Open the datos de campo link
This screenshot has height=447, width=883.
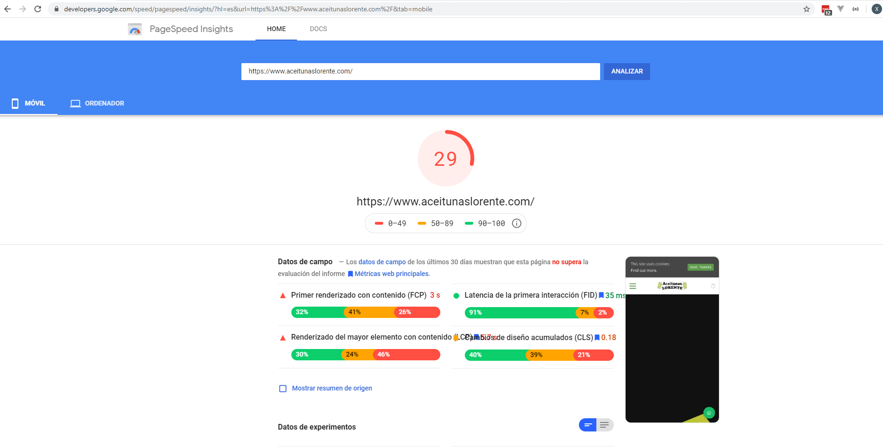coord(382,262)
